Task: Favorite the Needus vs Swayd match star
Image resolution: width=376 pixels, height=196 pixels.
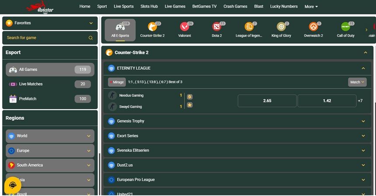Action: (190, 105)
